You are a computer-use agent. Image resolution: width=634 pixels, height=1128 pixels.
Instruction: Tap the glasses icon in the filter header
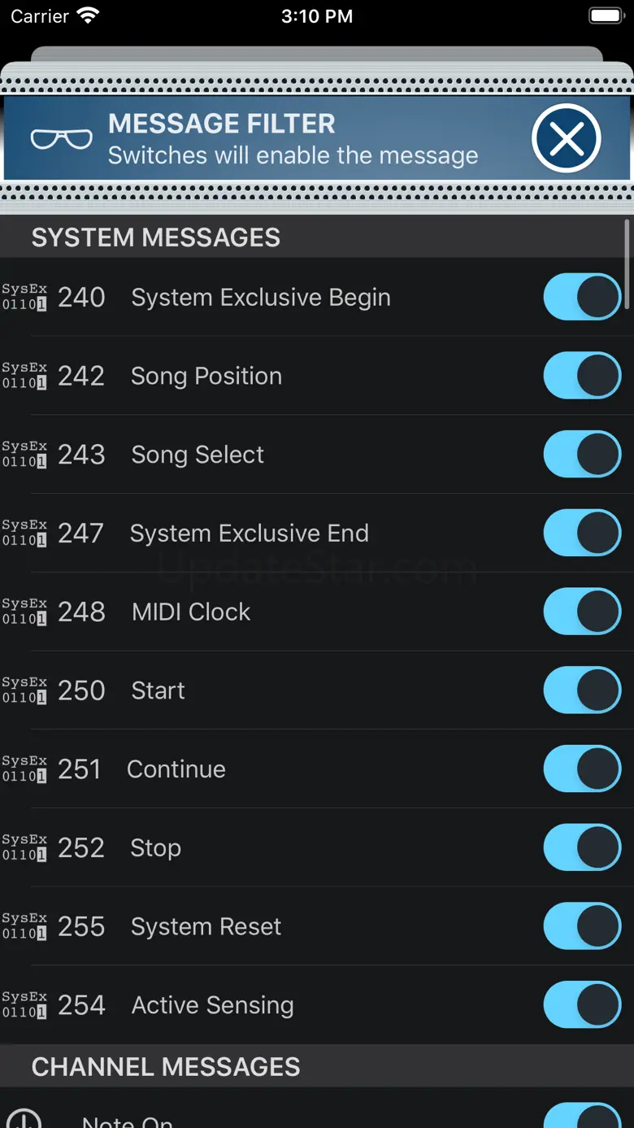(x=61, y=139)
